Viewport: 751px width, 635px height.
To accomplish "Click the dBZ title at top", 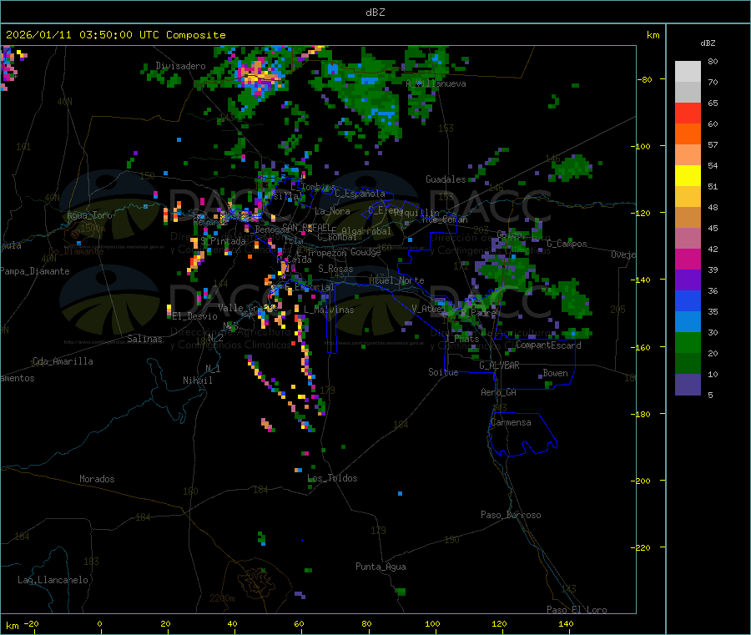I will pyautogui.click(x=375, y=13).
